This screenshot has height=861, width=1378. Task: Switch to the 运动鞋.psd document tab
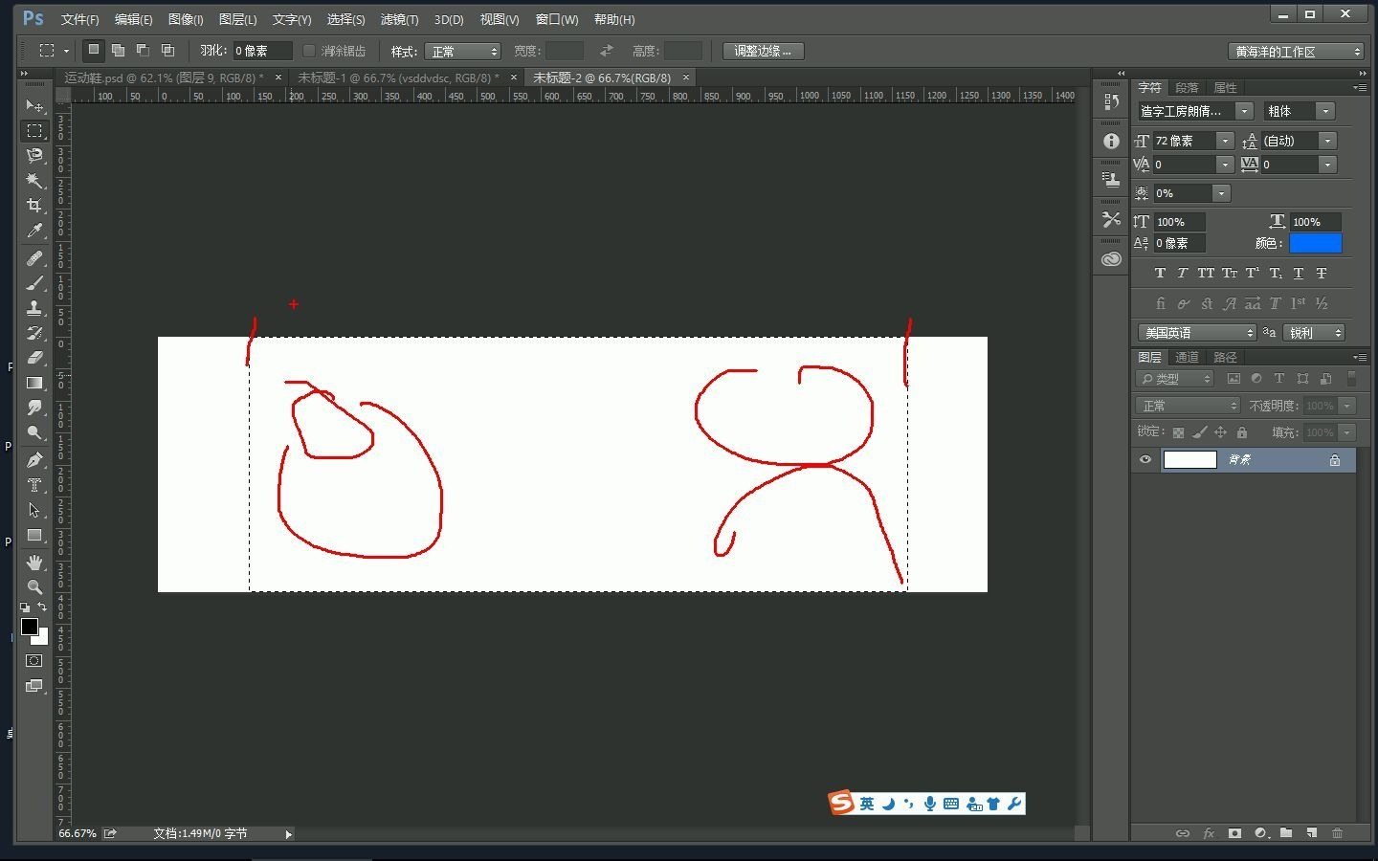164,77
